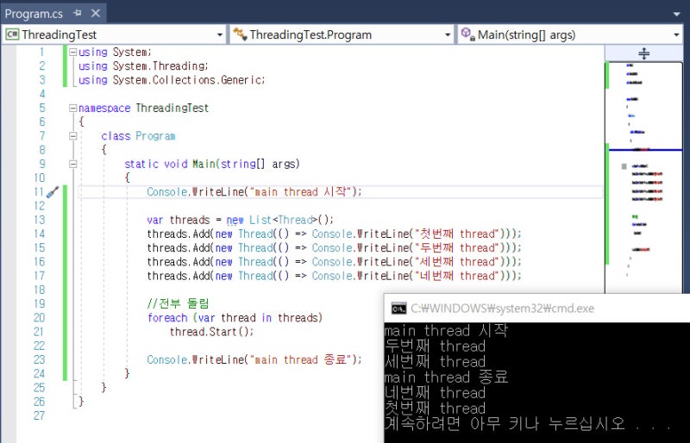This screenshot has width=690, height=443.
Task: Click the method icon beside Main(string[] args)
Action: pyautogui.click(x=467, y=35)
